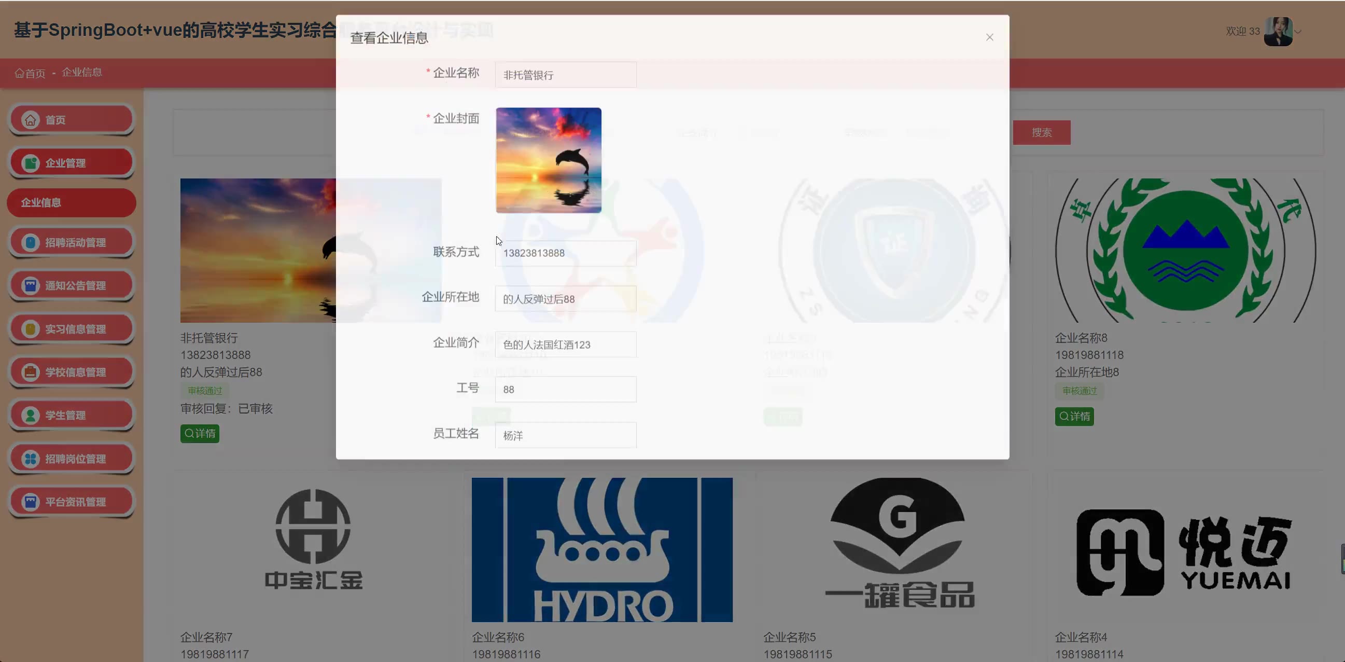The height and width of the screenshot is (662, 1345).
Task: Close the 查看企业信息 dialog
Action: click(x=989, y=37)
